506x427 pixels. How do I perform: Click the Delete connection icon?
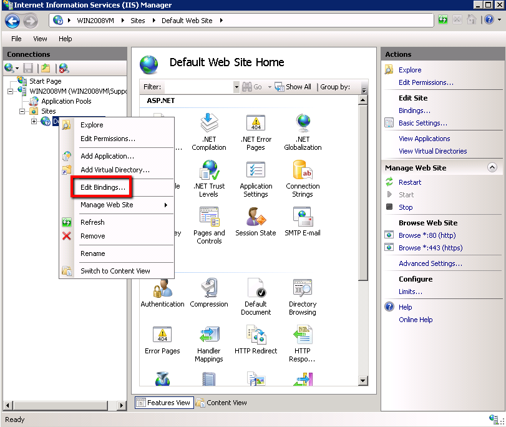(x=64, y=68)
